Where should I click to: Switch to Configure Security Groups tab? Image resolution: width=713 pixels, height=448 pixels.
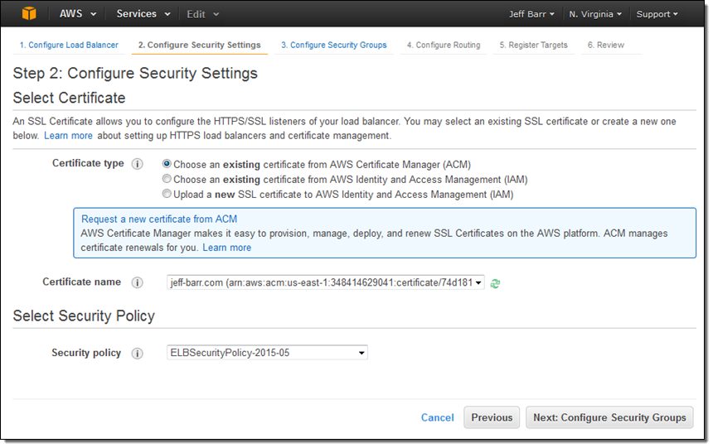(x=333, y=46)
